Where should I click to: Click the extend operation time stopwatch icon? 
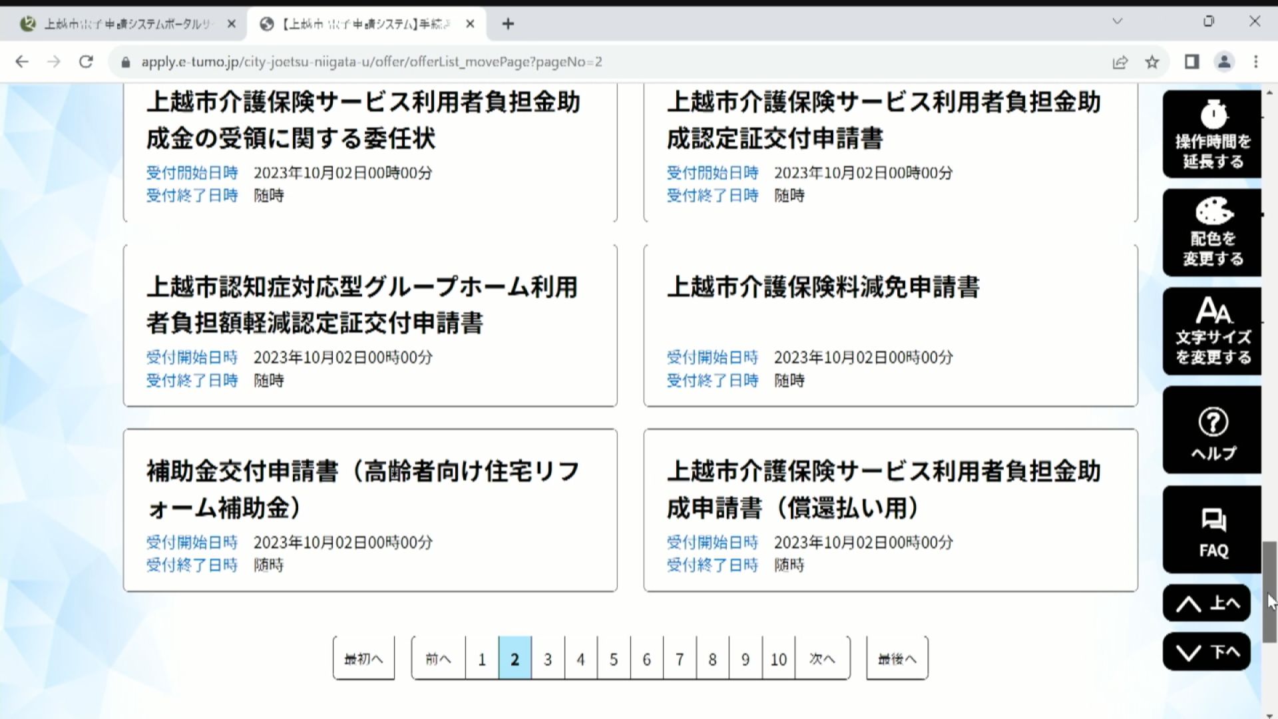click(x=1212, y=134)
